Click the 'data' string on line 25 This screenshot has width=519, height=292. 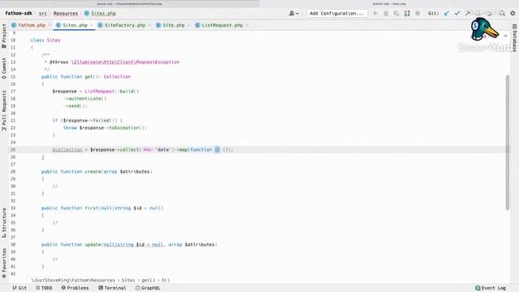pyautogui.click(x=163, y=149)
